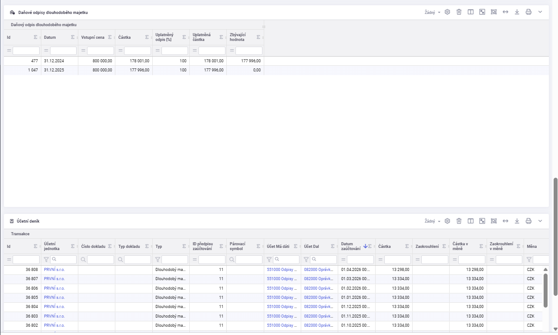Click sum icon of Účet Dal column

click(x=333, y=247)
